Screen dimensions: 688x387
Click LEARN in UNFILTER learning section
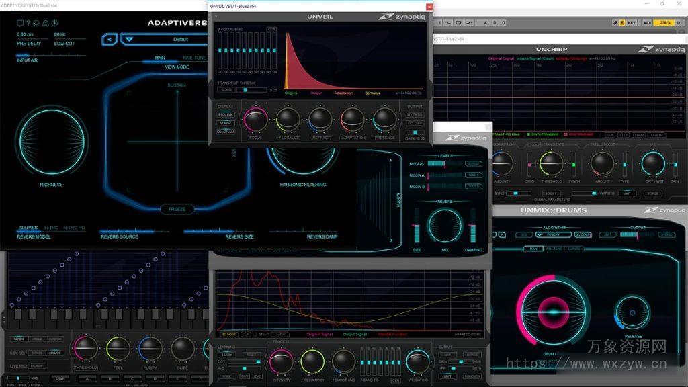pos(228,355)
